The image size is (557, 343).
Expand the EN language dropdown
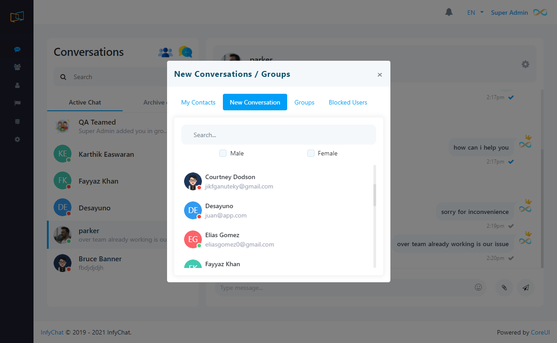point(475,13)
